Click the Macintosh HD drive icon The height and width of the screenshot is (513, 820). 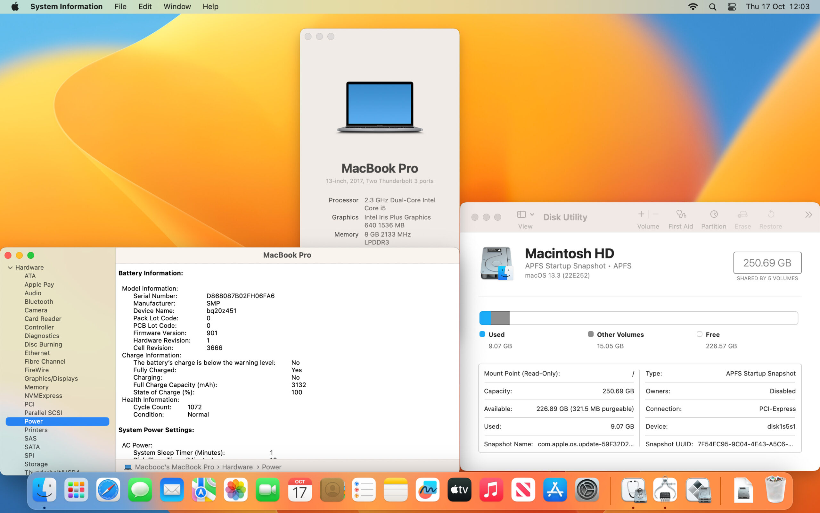click(497, 263)
